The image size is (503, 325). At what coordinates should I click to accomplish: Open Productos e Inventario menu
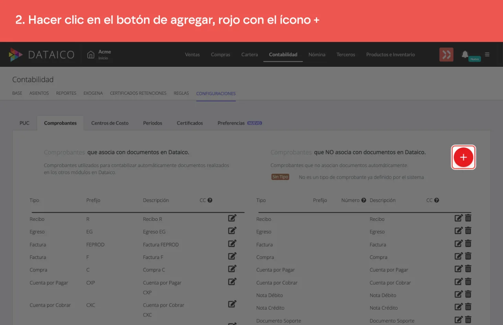click(391, 55)
